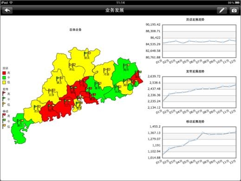Image resolution: width=241 pixels, height=181 pixels.
Task: Click the battery indicator in status bar
Action: (237, 2)
